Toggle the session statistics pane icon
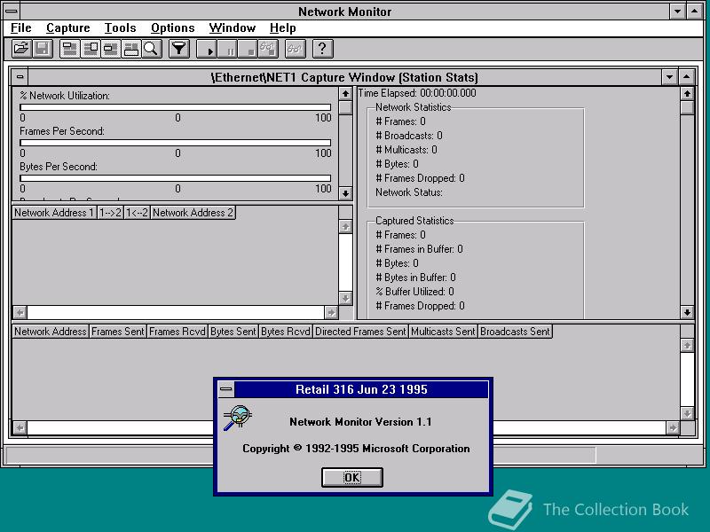The width and height of the screenshot is (710, 532). 110,49
